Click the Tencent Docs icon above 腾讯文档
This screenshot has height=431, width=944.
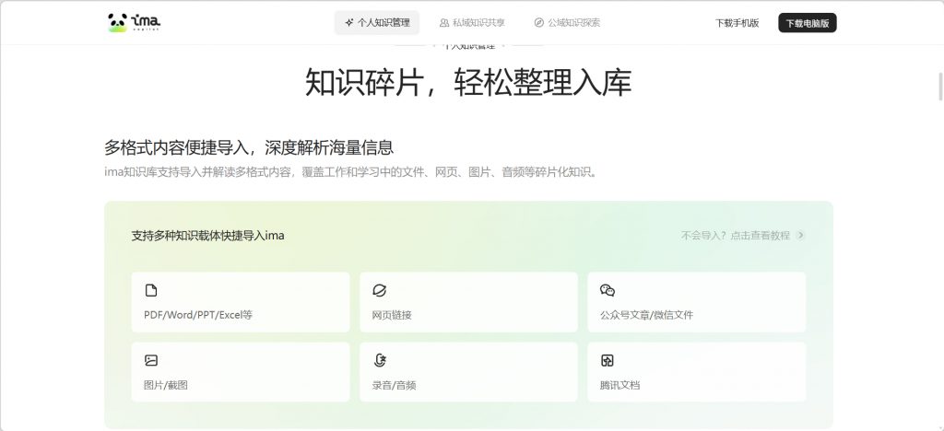pyautogui.click(x=608, y=361)
